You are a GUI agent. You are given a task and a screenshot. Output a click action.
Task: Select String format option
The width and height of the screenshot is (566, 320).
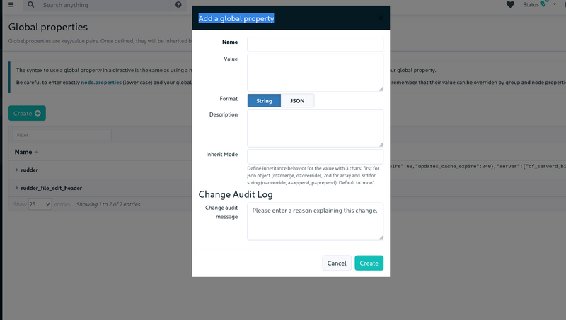coord(264,100)
